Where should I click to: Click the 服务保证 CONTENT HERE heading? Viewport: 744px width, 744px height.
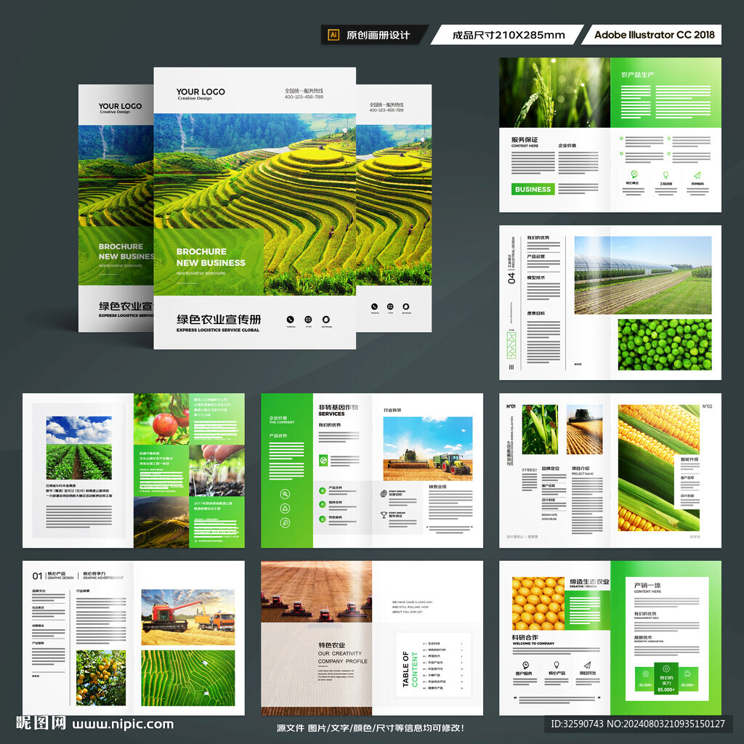(x=525, y=142)
